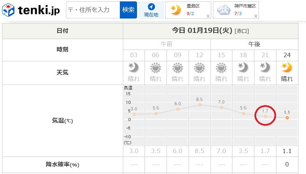Remove the 豊島区 location card
Viewport: 306px width, 174px height.
pos(208,16)
